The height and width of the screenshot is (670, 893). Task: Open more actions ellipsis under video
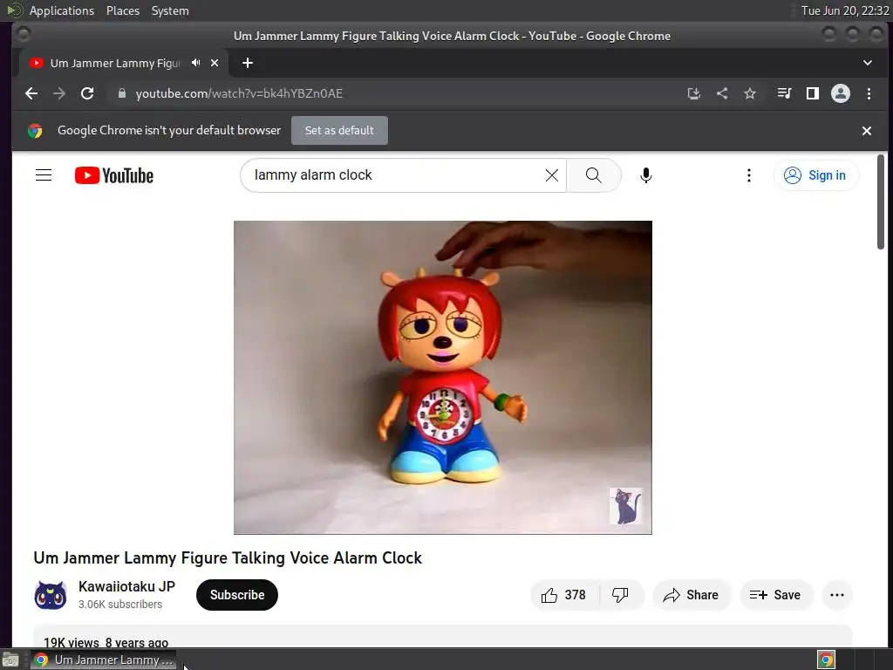point(837,595)
